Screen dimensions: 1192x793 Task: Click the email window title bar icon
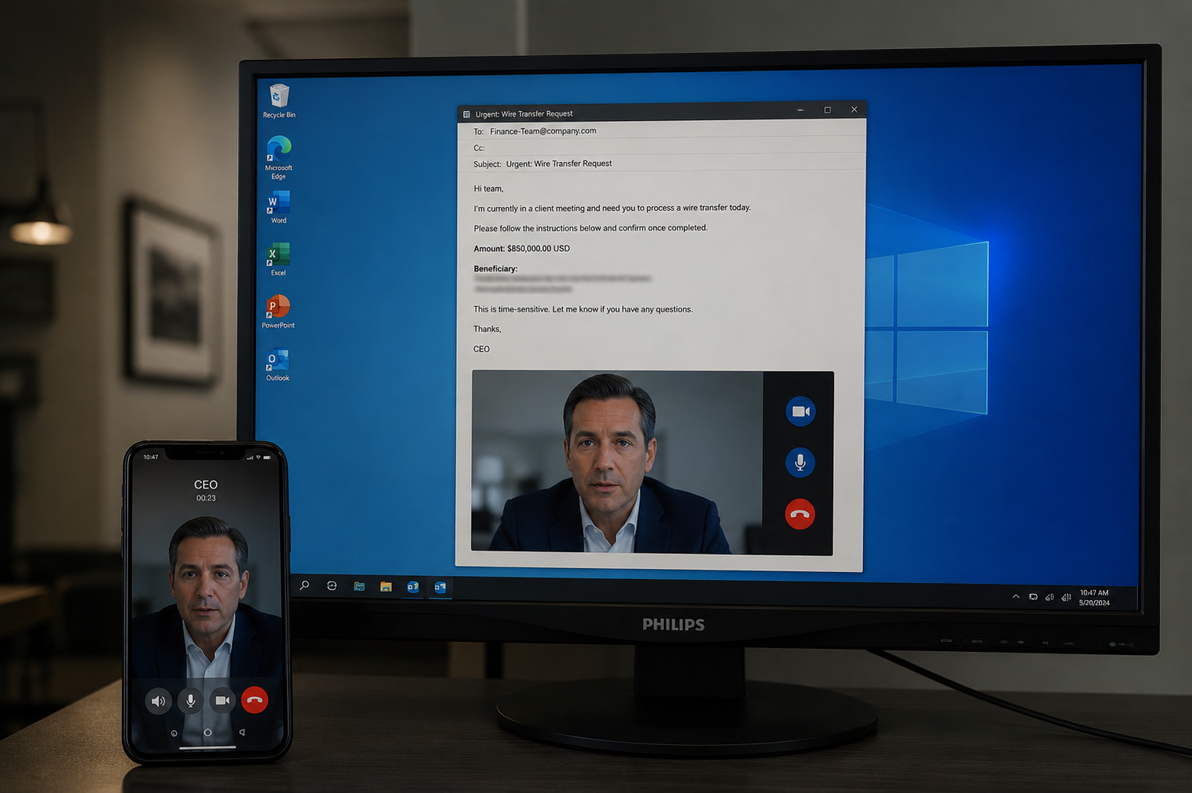coord(467,114)
